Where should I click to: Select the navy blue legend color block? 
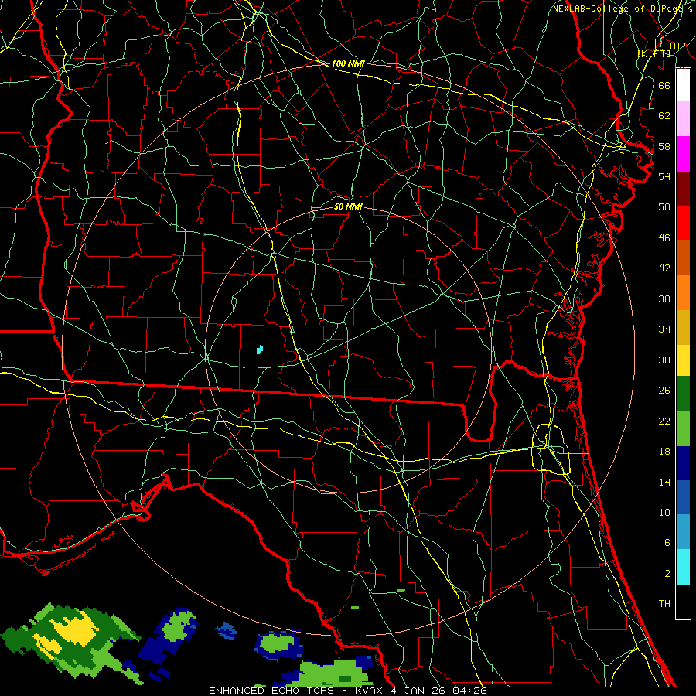point(683,463)
